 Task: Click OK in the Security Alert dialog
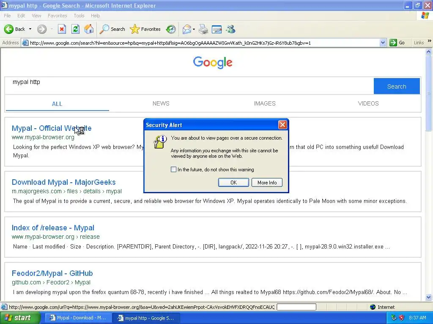(x=233, y=182)
